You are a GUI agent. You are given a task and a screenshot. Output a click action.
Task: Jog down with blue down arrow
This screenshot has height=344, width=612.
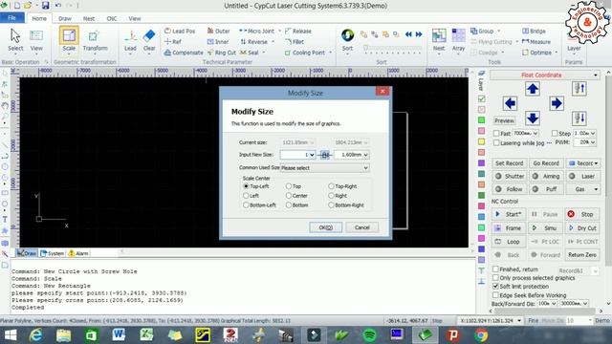click(533, 118)
